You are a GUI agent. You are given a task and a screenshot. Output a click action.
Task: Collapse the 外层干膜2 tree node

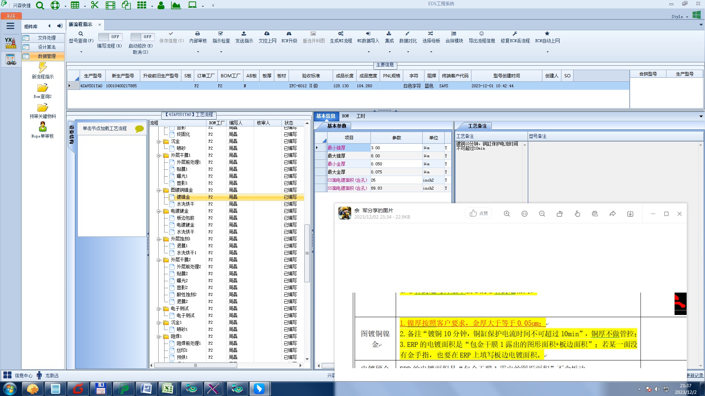pos(159,260)
